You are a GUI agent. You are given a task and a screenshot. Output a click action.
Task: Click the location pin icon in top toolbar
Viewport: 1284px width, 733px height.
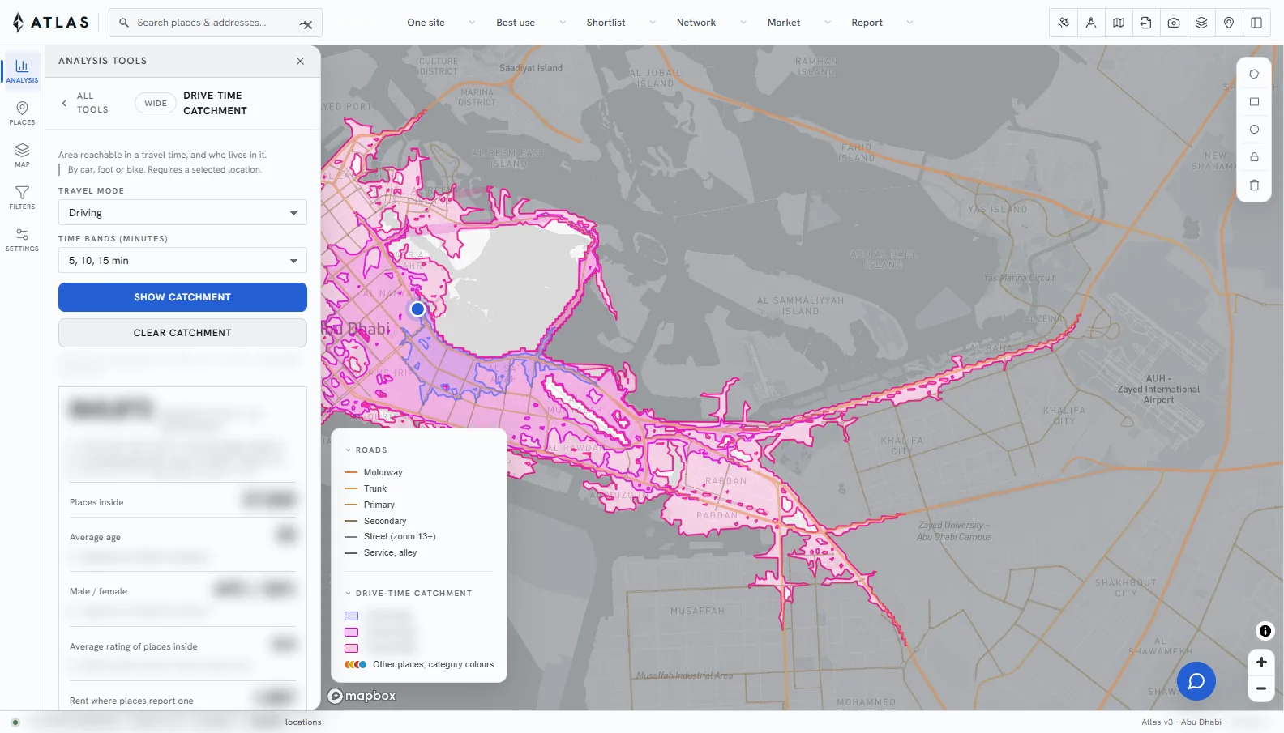point(1229,23)
